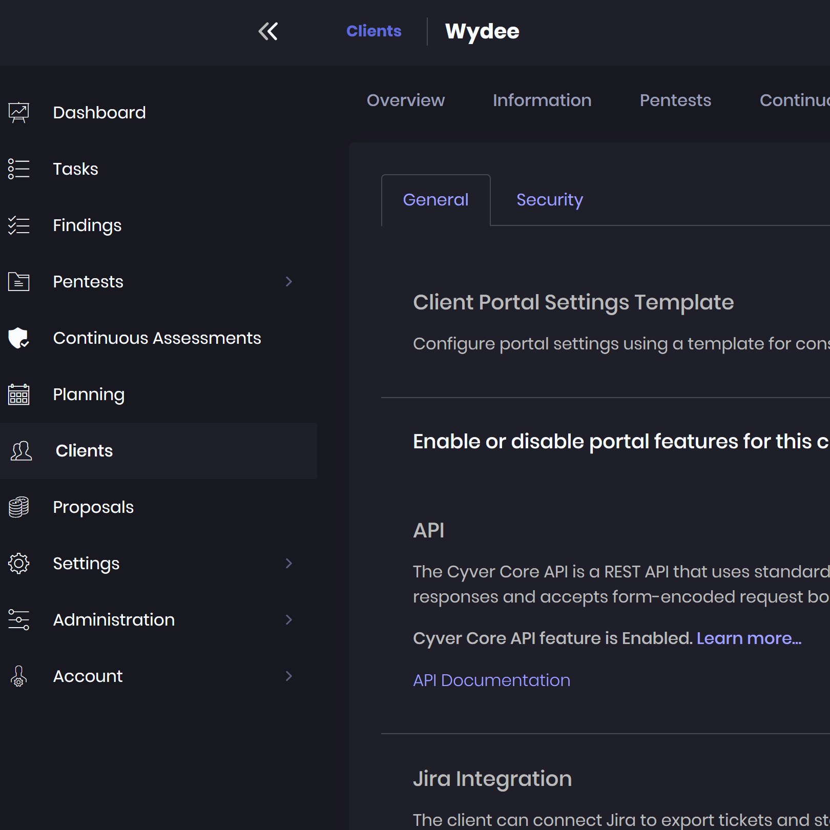Click the Dashboard presentation chart icon
The width and height of the screenshot is (830, 830).
19,113
